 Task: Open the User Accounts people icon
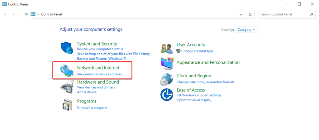[167, 48]
